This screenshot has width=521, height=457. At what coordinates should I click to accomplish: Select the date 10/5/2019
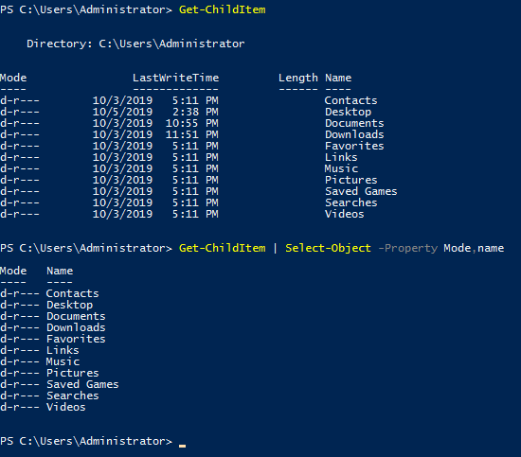pyautogui.click(x=122, y=112)
